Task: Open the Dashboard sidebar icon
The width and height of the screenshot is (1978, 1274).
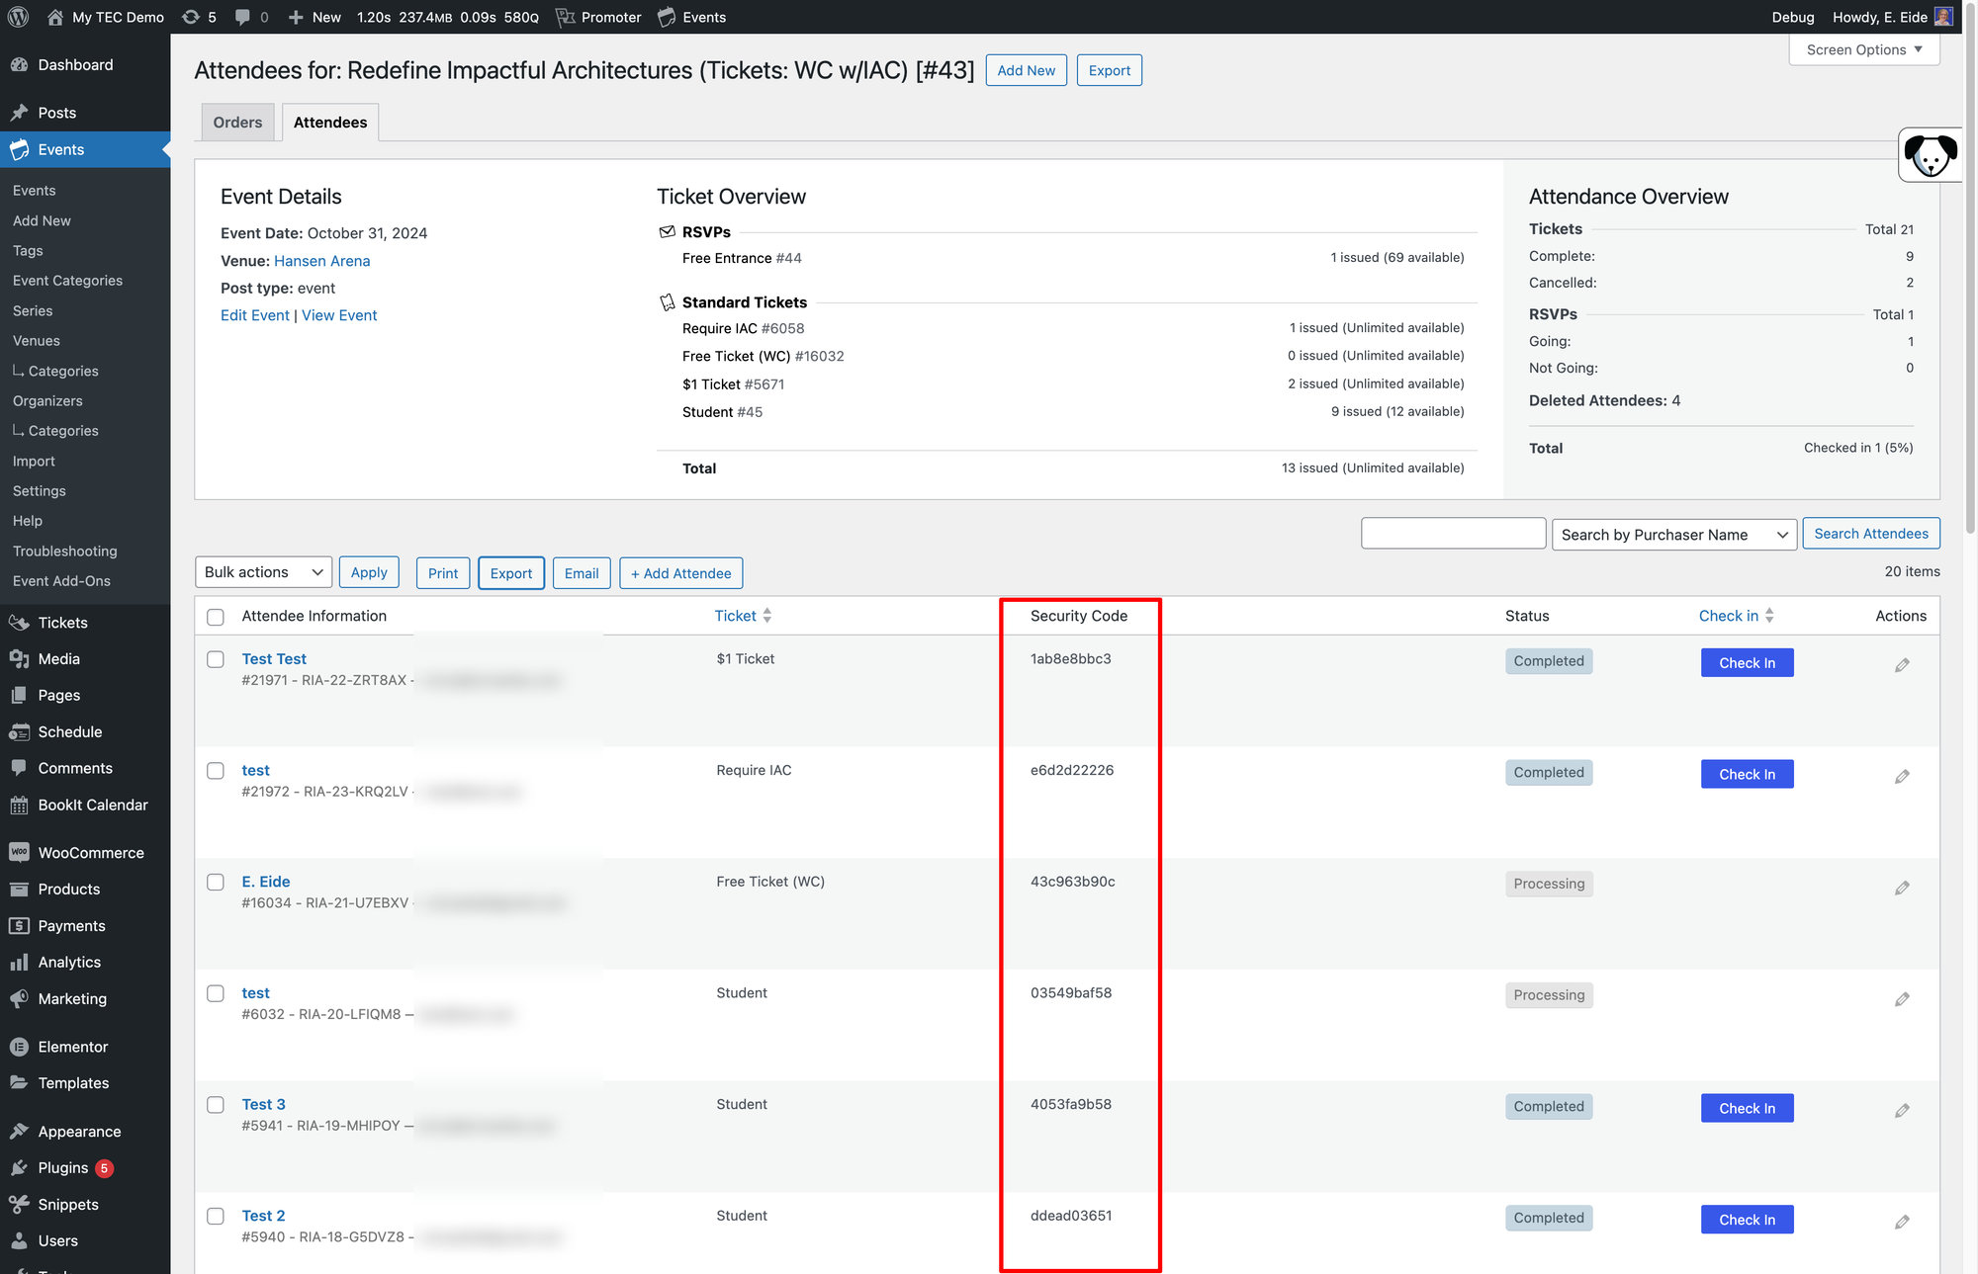Action: (19, 64)
